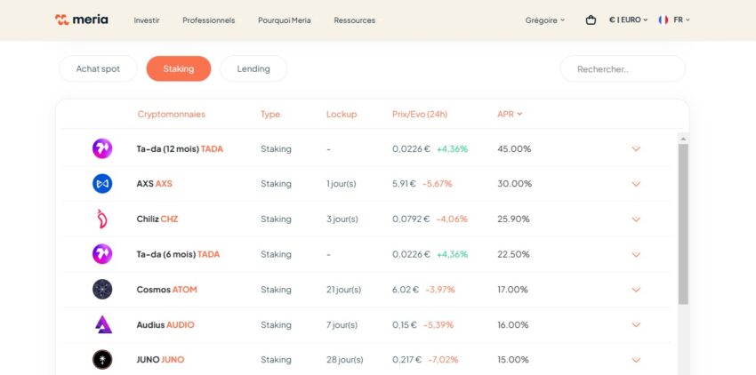The height and width of the screenshot is (375, 756).
Task: Click the 22.50% APR value
Action: point(513,254)
